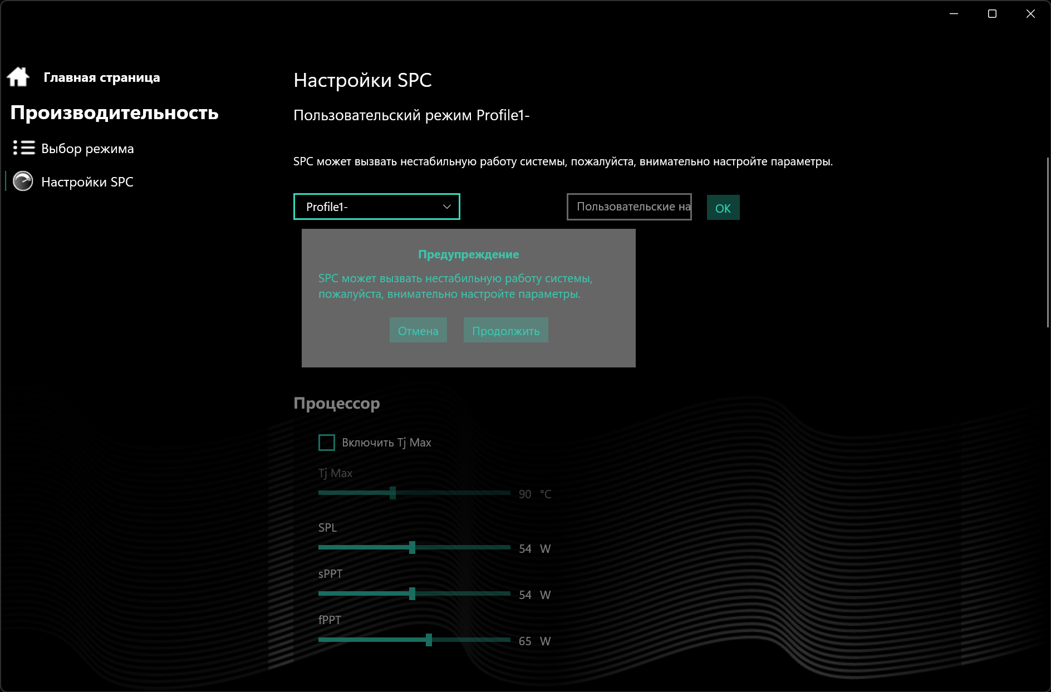Viewport: 1051px width, 692px height.
Task: Click the chevron arrow of the profile combo box
Action: pos(447,207)
